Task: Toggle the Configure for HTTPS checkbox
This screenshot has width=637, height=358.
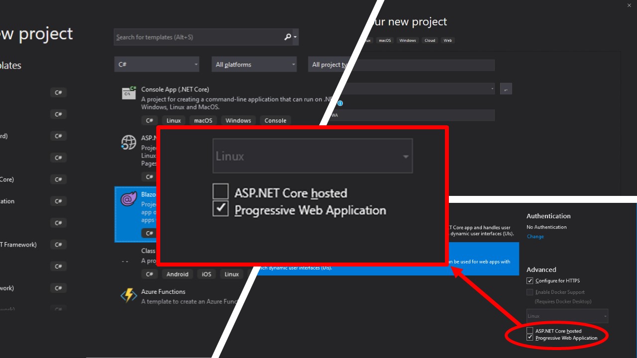Action: coord(530,281)
